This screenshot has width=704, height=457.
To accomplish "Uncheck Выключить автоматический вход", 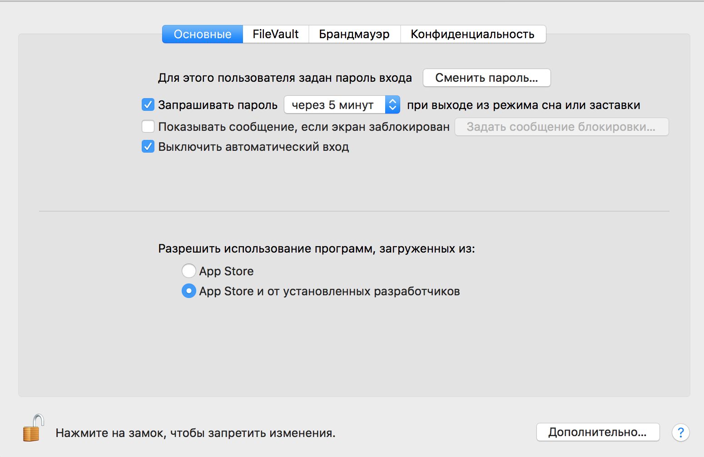I will click(x=148, y=147).
